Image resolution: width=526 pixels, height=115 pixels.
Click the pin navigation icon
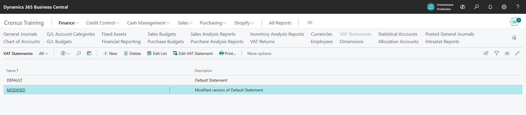514,38
